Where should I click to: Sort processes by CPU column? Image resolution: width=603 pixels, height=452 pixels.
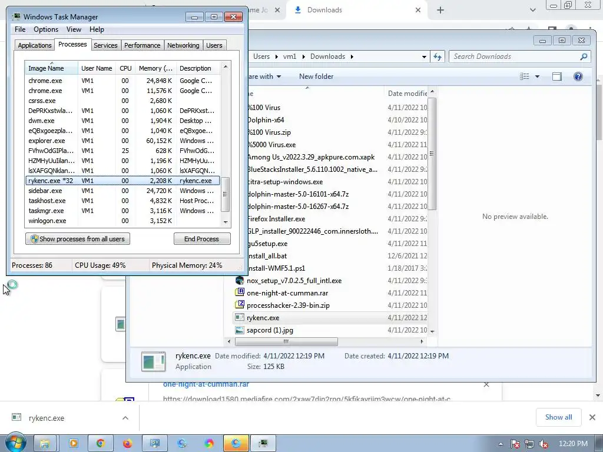click(x=125, y=68)
